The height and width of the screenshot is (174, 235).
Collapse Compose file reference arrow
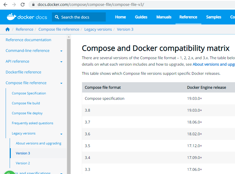61,83
